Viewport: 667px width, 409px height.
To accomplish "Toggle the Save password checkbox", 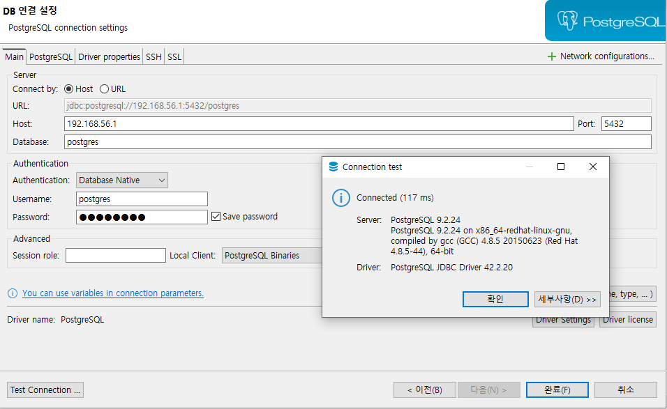I will click(x=216, y=217).
